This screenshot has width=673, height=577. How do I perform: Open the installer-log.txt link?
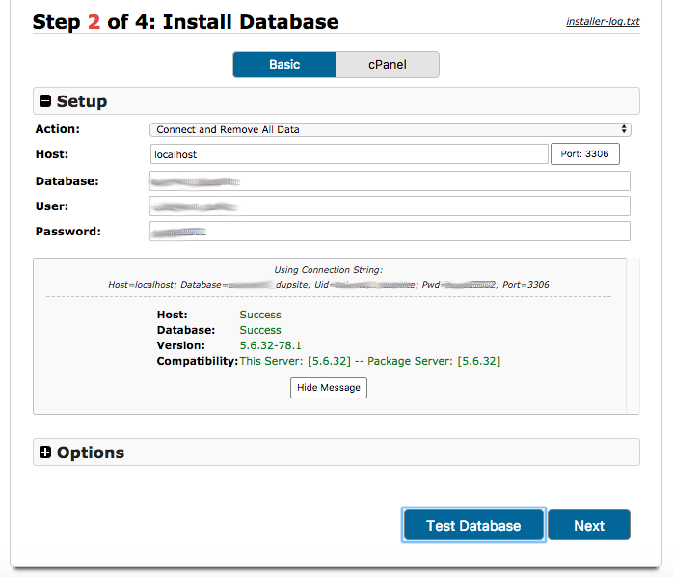pos(603,21)
